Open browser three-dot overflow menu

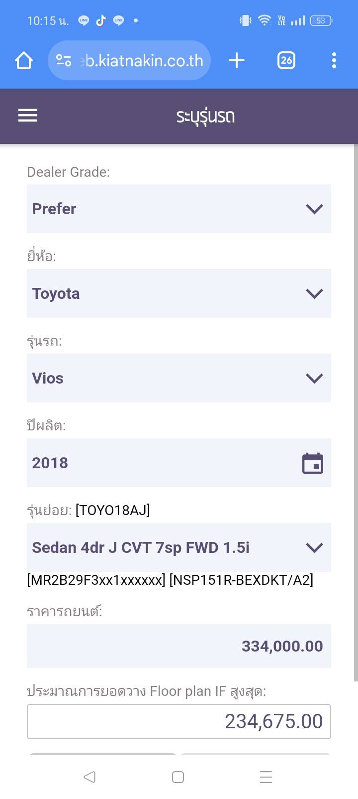[334, 61]
